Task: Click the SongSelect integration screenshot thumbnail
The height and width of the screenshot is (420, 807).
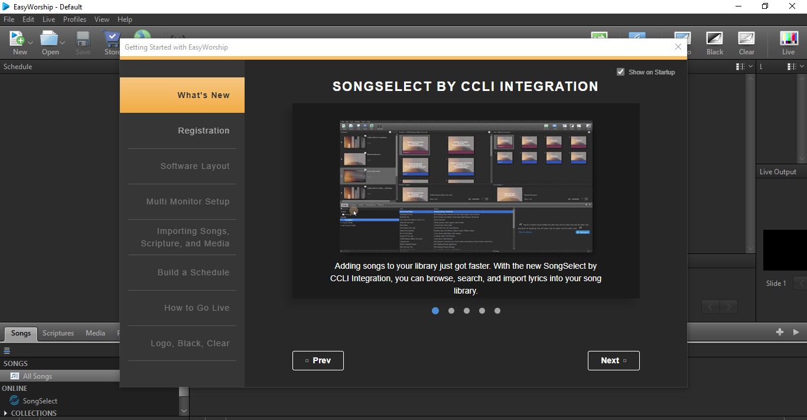Action: [466, 187]
